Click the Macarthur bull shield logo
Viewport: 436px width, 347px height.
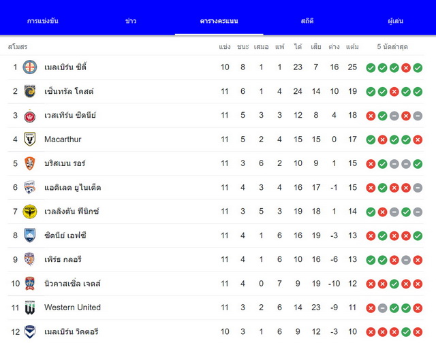(30, 139)
